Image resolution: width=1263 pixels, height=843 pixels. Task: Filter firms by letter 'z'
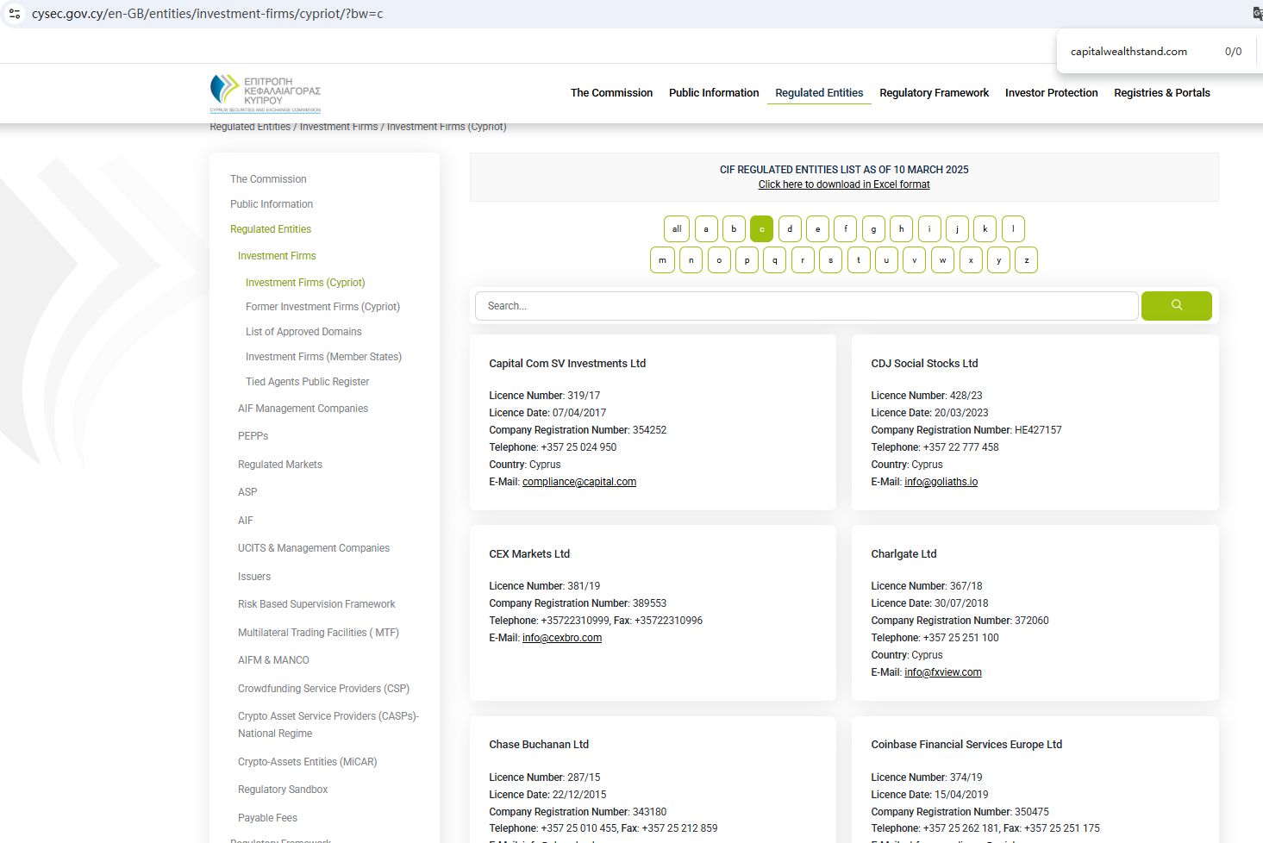pyautogui.click(x=1026, y=260)
